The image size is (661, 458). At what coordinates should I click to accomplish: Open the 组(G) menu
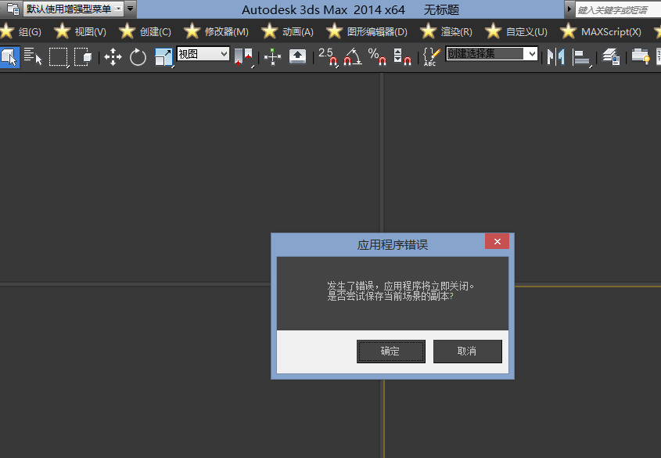point(30,32)
